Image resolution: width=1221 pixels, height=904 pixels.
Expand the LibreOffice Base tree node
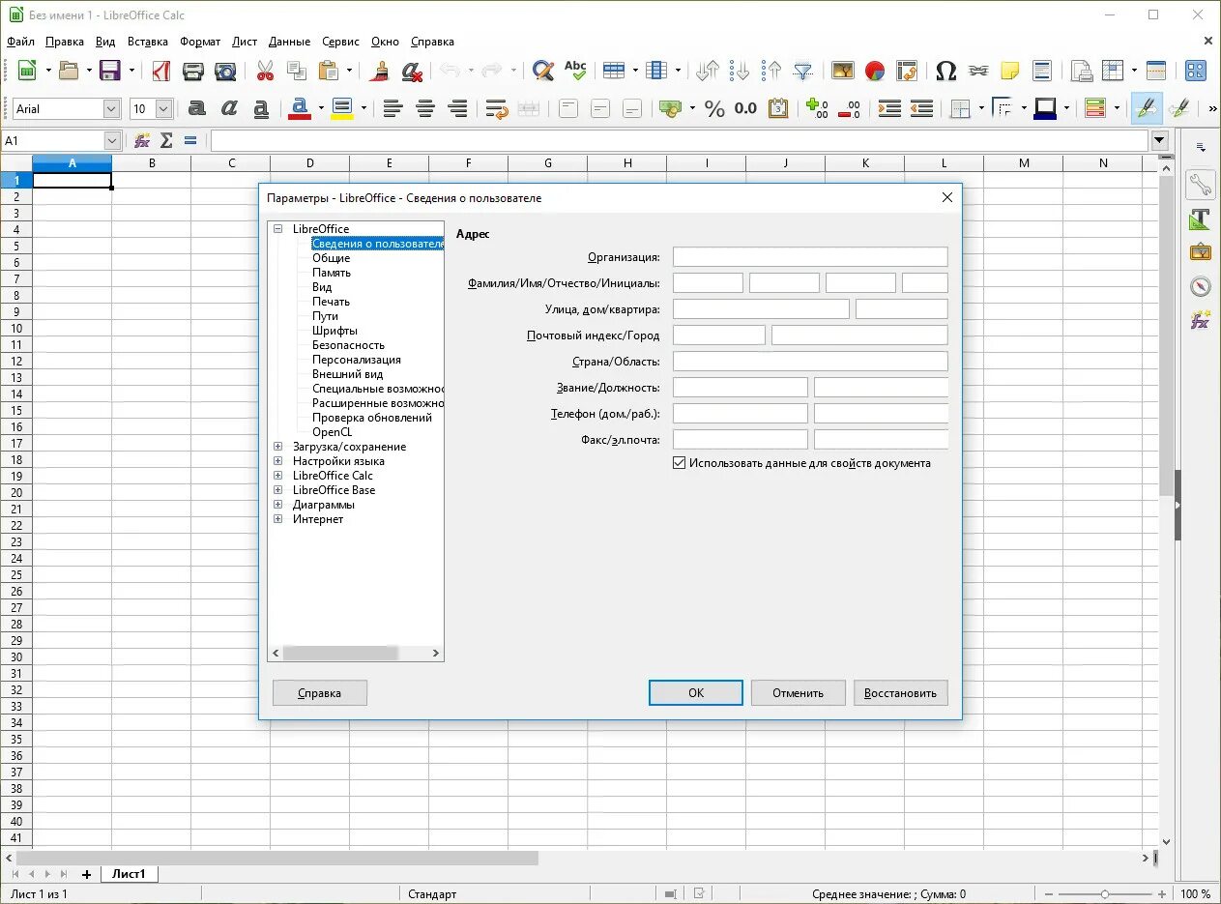(278, 490)
